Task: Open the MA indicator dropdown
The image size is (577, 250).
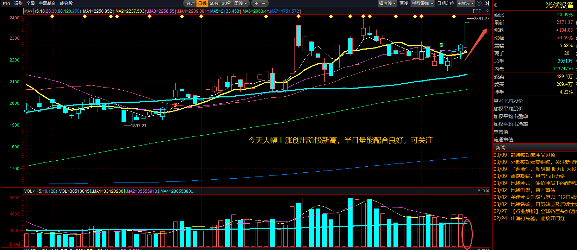Action: click(28, 11)
